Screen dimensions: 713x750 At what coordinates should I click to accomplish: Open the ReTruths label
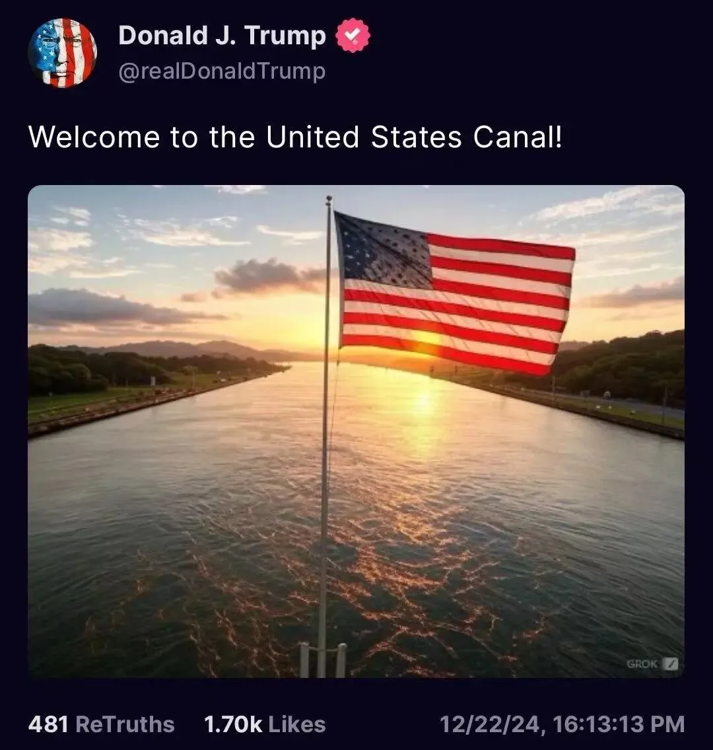[x=125, y=724]
